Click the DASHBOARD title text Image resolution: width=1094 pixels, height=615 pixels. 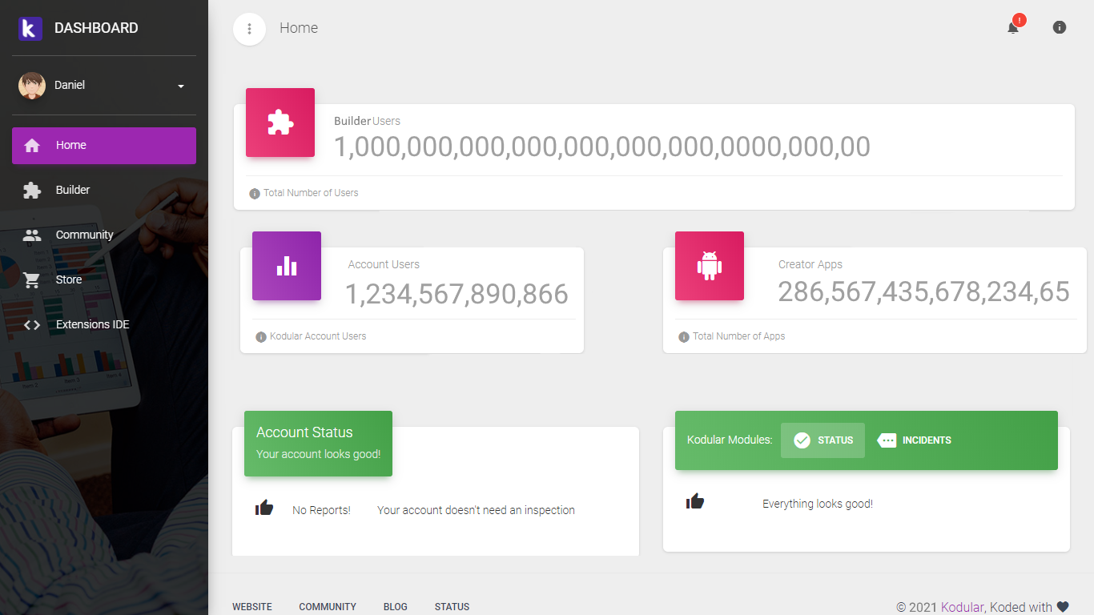click(x=96, y=28)
